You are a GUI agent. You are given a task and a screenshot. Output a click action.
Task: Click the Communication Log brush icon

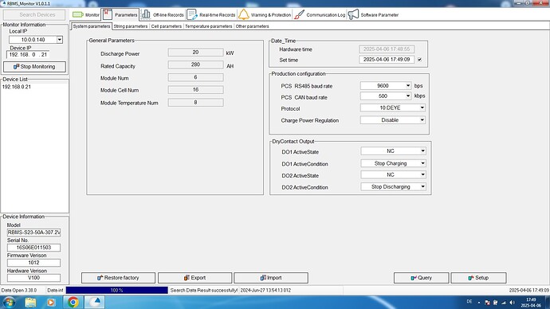(299, 14)
